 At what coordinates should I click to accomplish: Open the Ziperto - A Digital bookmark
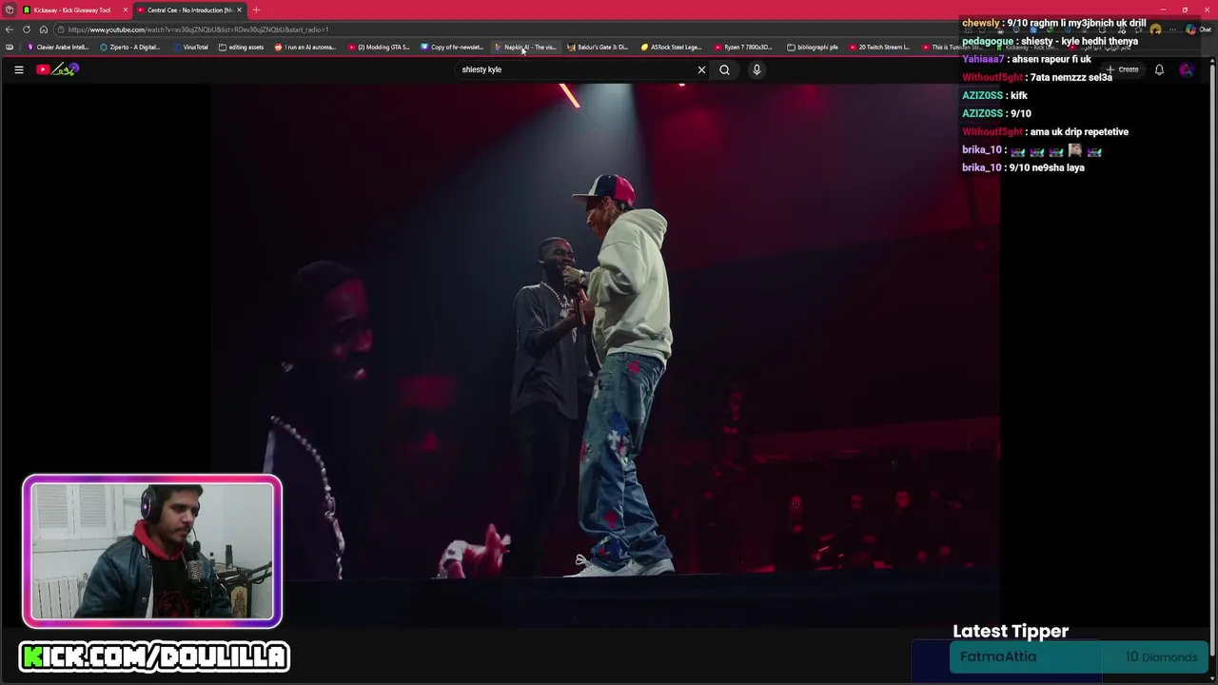pos(130,47)
